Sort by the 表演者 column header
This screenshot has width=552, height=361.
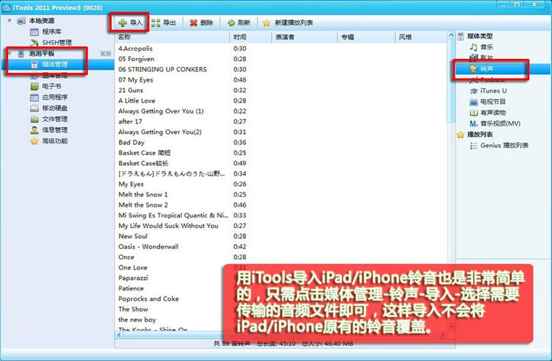tap(305, 37)
